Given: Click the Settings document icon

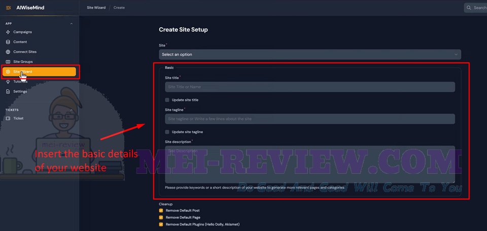Looking at the screenshot, I should coord(8,92).
